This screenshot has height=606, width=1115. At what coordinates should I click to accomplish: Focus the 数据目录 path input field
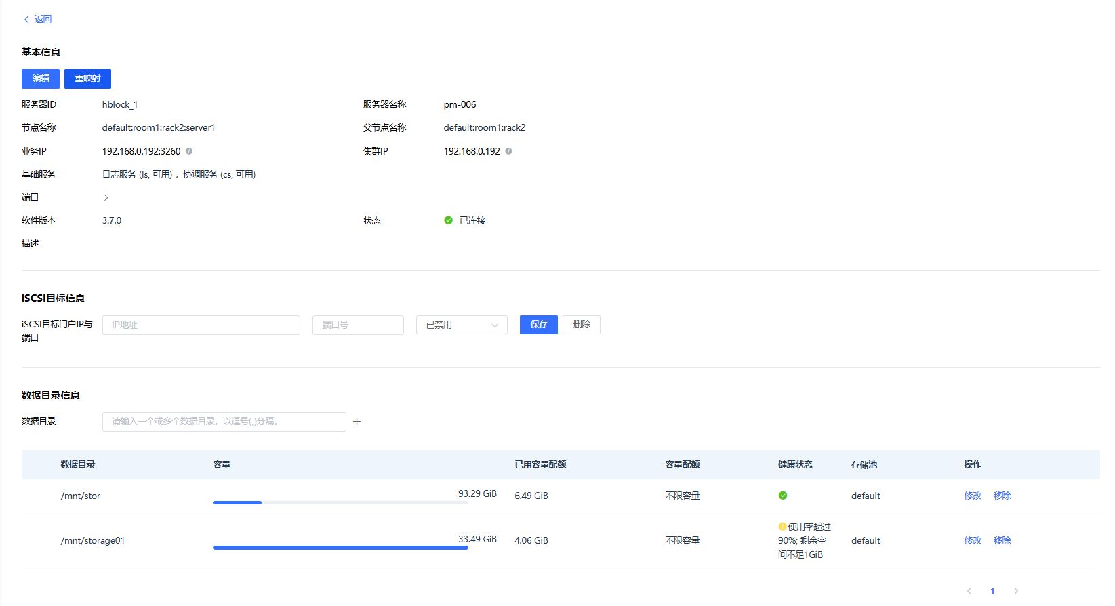coord(224,422)
